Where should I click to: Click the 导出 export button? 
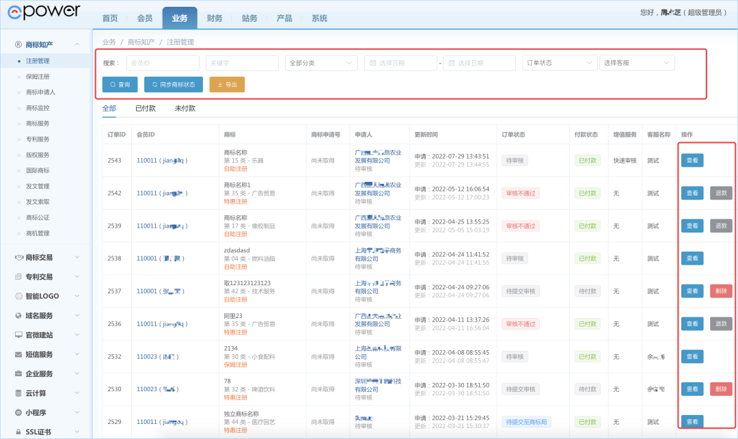[x=227, y=84]
